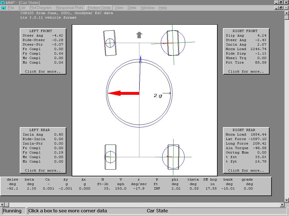Click the horizontal scrollbar right arrow

282,204
